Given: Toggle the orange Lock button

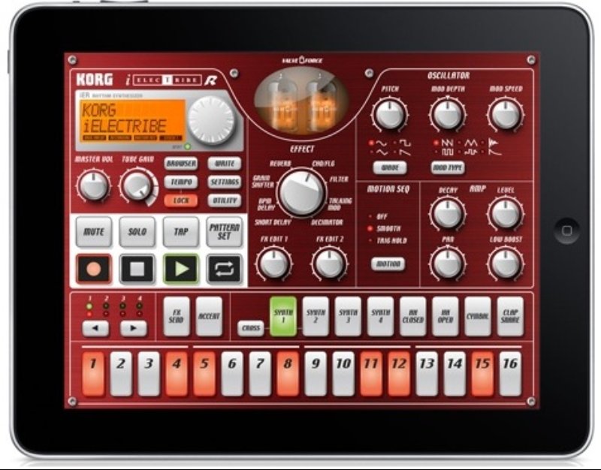Looking at the screenshot, I should [x=181, y=200].
